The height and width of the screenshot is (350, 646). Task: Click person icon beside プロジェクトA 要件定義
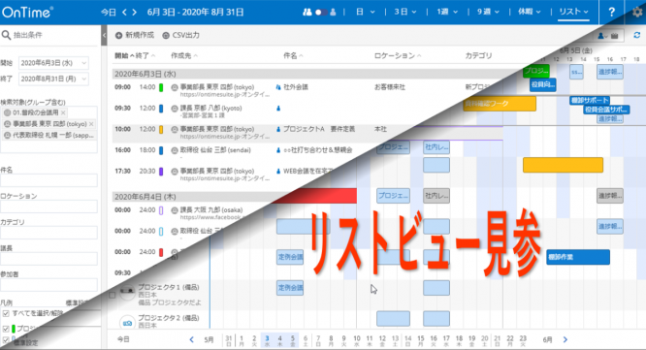coord(278,129)
